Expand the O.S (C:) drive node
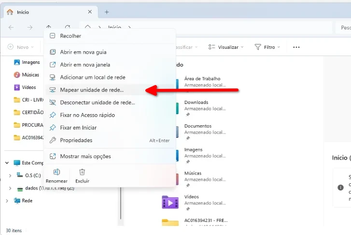351x235 pixels. (x=10, y=176)
